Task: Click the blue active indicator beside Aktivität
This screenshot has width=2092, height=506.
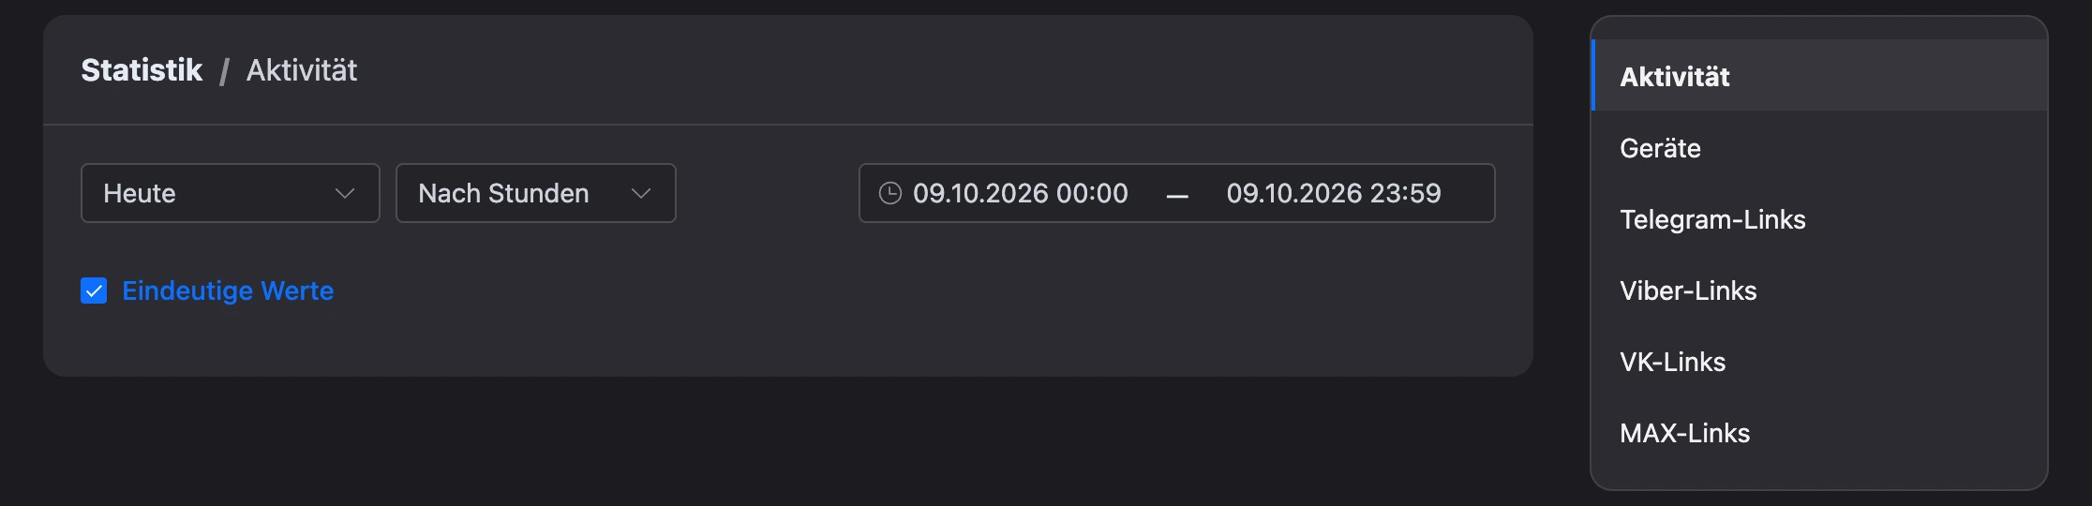Action: [x=1593, y=75]
